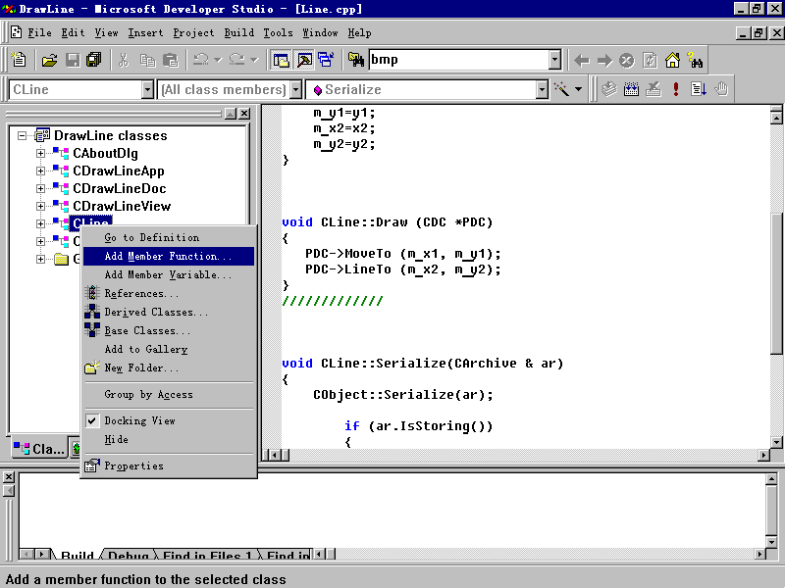
Task: Switch to the ClassView workspace tab
Action: pos(39,449)
